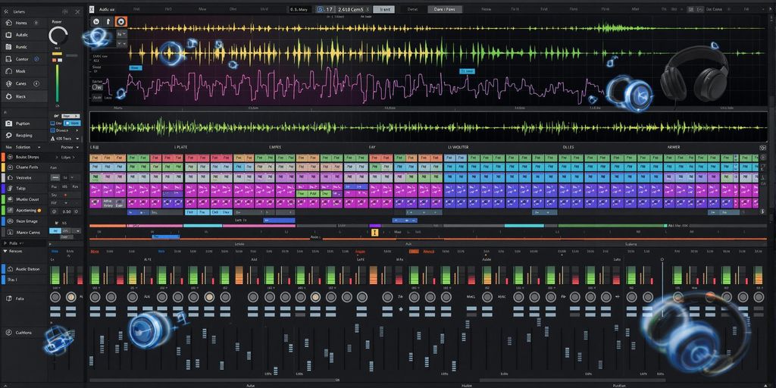Open the Deres tab in top bar
This screenshot has width=776, height=388.
[x=412, y=9]
